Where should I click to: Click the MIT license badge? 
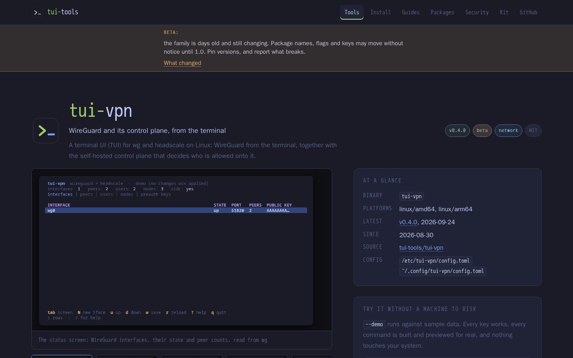(533, 131)
